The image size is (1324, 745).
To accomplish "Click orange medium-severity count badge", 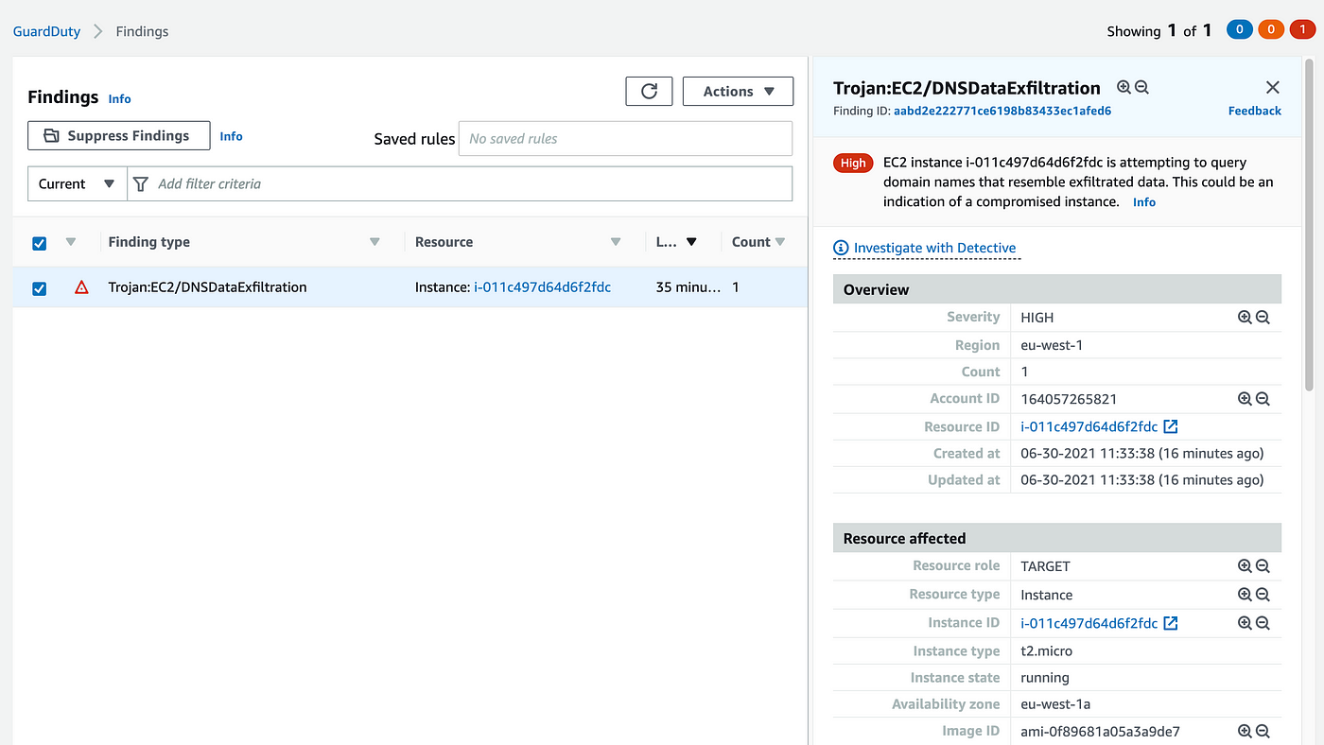I will click(x=1271, y=30).
